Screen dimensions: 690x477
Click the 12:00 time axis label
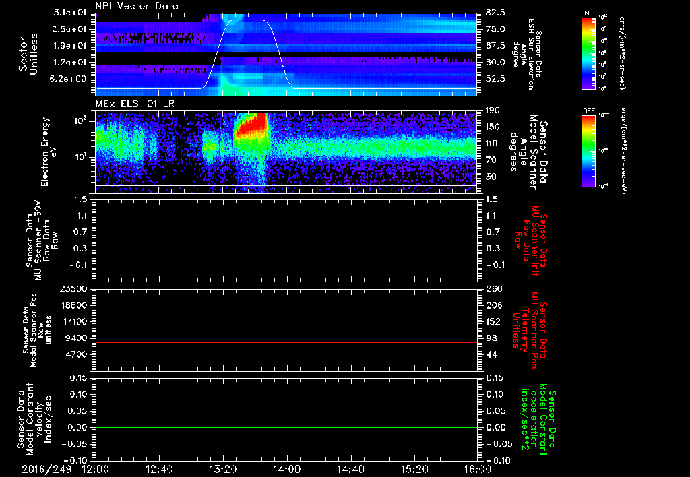click(x=96, y=470)
